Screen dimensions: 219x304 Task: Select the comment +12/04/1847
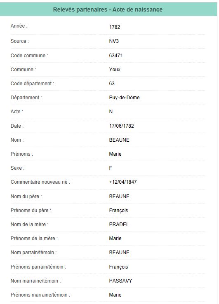coord(123,182)
